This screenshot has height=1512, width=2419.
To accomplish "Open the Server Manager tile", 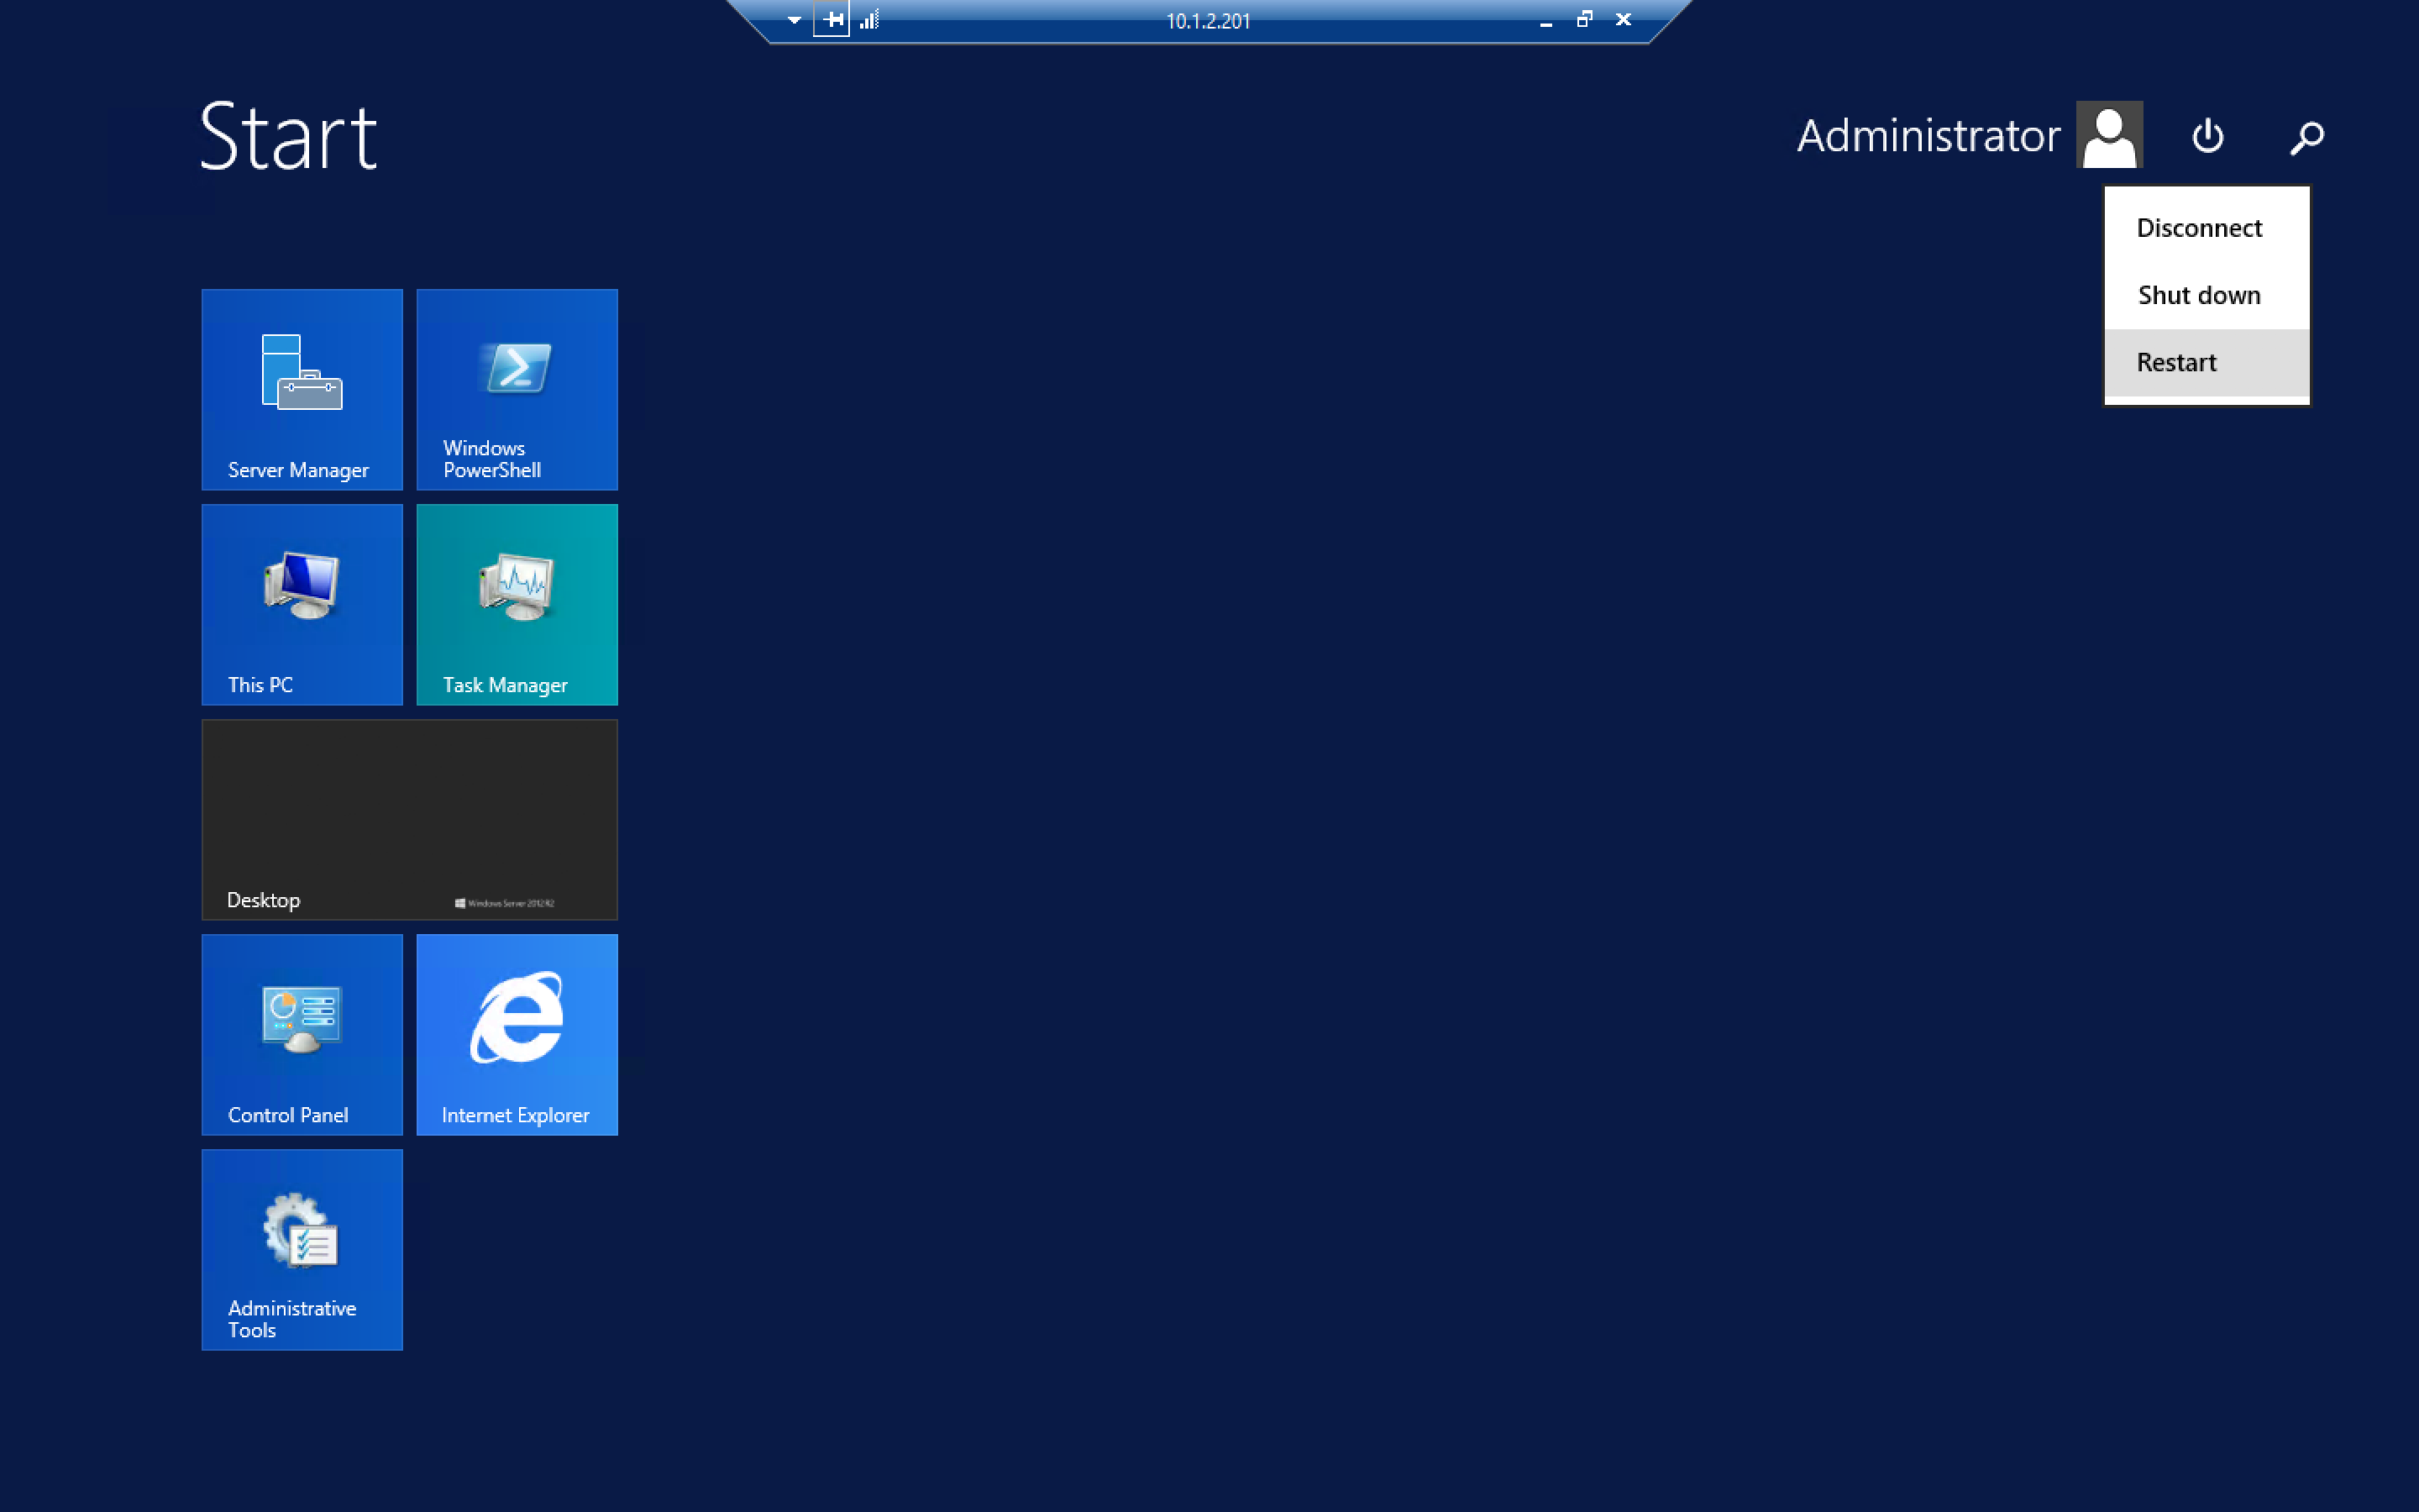I will pos(302,389).
